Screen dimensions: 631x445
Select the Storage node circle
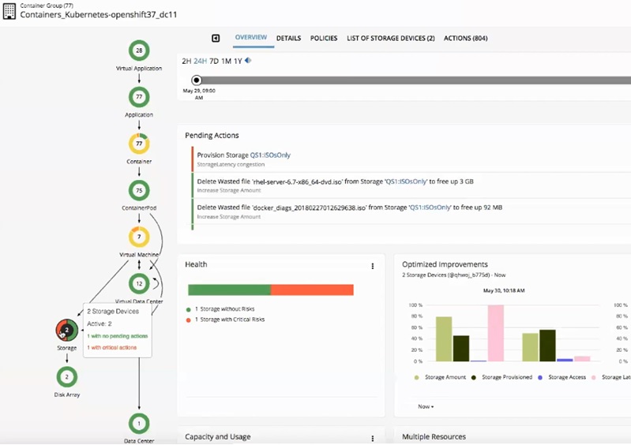tap(67, 330)
